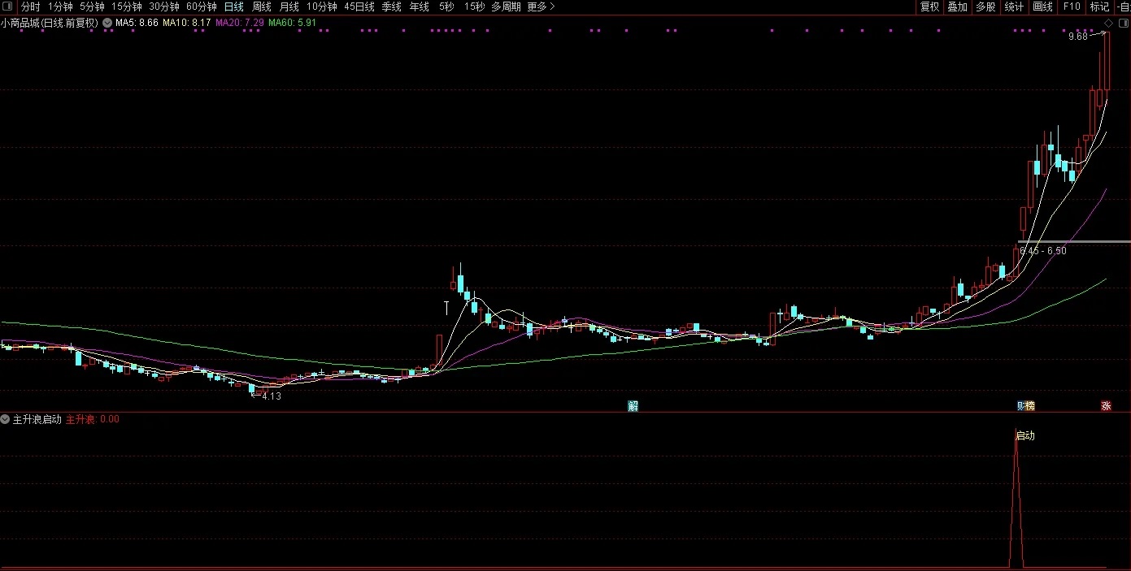Click the 复权 button
This screenshot has width=1131, height=571.
pyautogui.click(x=929, y=6)
